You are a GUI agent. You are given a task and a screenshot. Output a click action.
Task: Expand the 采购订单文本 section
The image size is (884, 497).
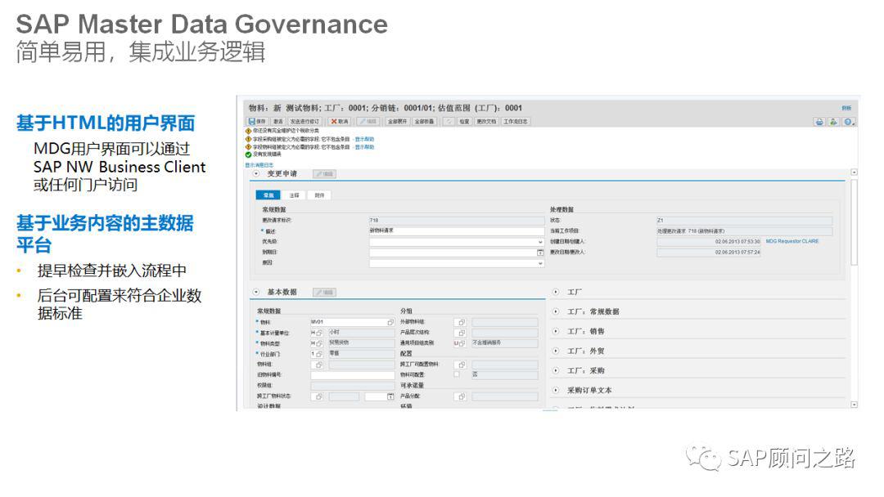pyautogui.click(x=555, y=390)
